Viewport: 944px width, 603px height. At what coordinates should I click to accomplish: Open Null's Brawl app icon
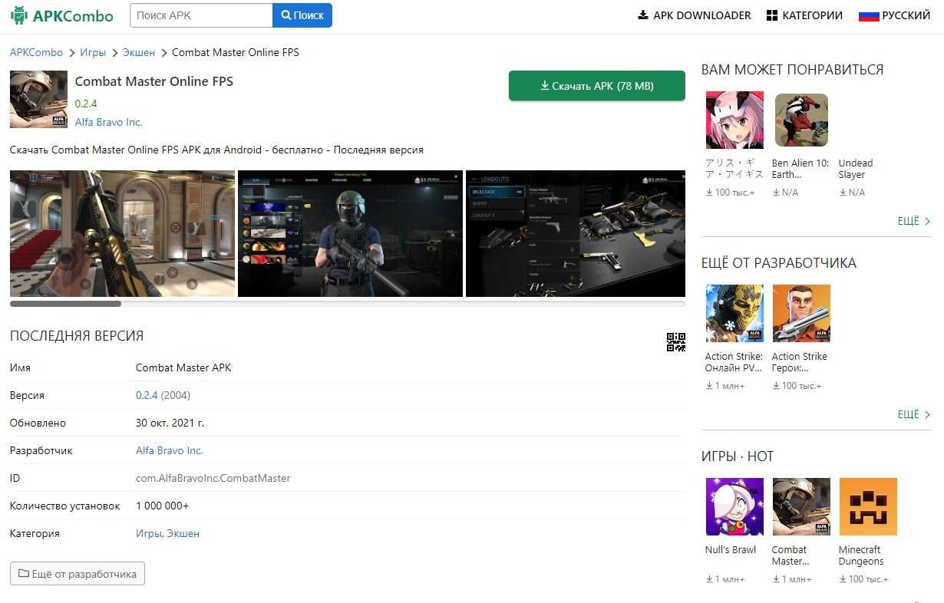tap(734, 506)
